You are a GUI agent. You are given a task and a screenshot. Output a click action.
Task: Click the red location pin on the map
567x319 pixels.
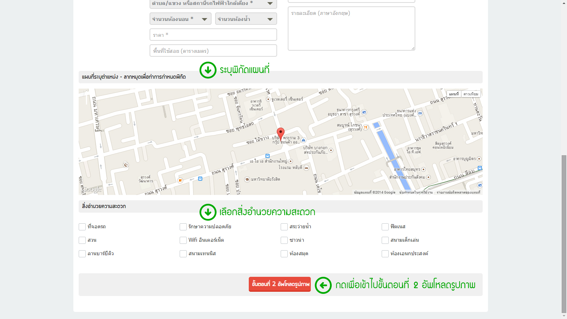pos(280,133)
